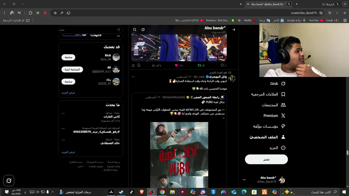Open the Profile sidebar item
349x196 pixels.
(267, 137)
